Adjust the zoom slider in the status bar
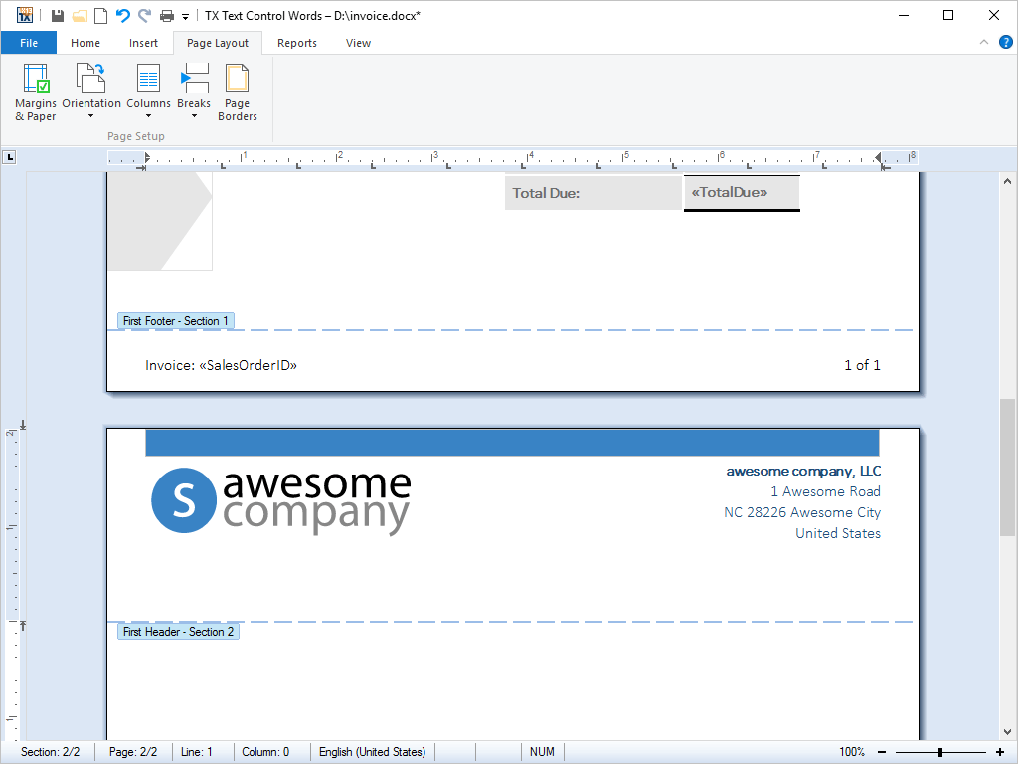The image size is (1018, 764). point(940,751)
